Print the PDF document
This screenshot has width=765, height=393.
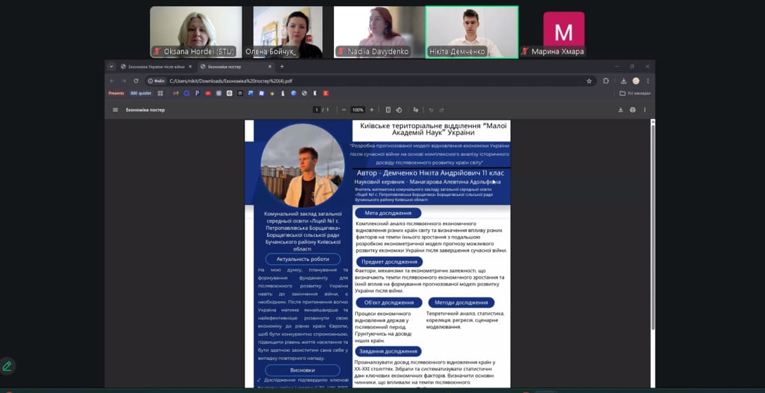[633, 109]
